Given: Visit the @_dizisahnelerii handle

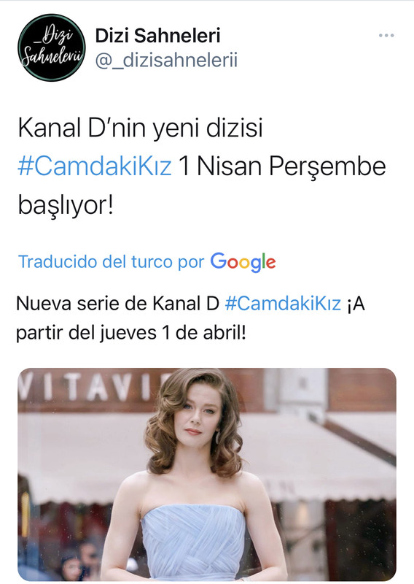Looking at the screenshot, I should [x=166, y=61].
